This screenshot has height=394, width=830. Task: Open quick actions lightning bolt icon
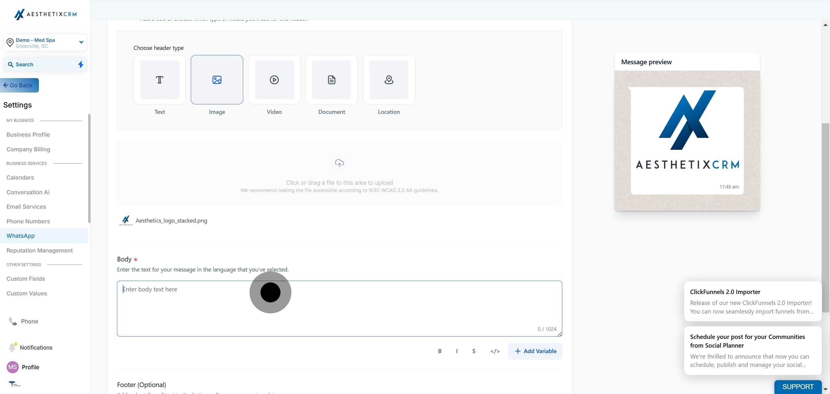pyautogui.click(x=81, y=65)
